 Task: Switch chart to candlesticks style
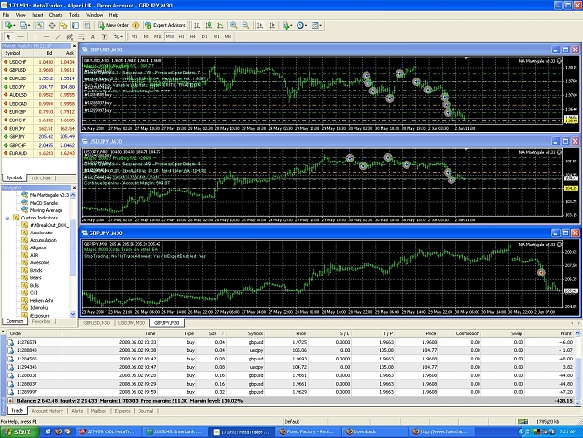coord(209,25)
